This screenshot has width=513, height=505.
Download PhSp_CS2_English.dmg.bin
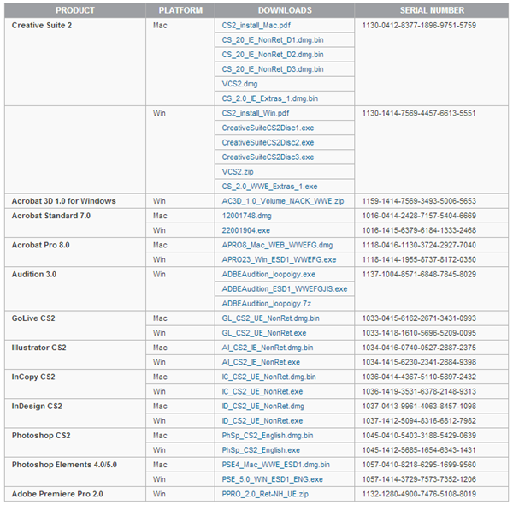coord(268,436)
